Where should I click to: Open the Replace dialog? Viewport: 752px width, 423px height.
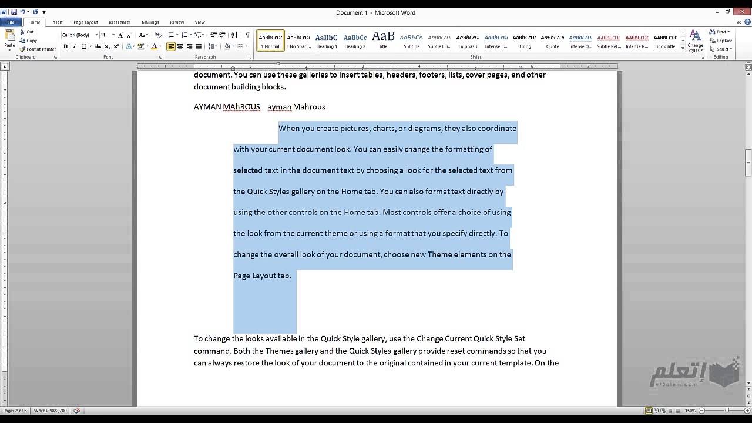[721, 41]
